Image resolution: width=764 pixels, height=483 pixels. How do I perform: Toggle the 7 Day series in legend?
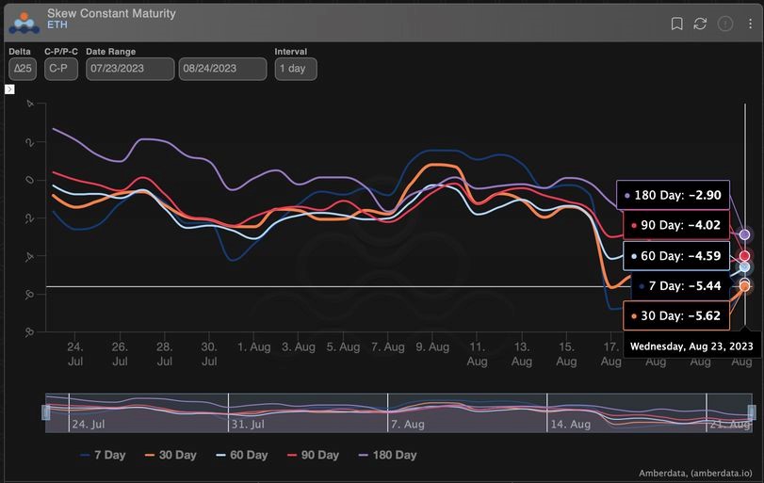103,455
